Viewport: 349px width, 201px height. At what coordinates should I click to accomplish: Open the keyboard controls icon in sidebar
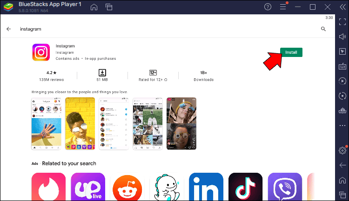[342, 66]
